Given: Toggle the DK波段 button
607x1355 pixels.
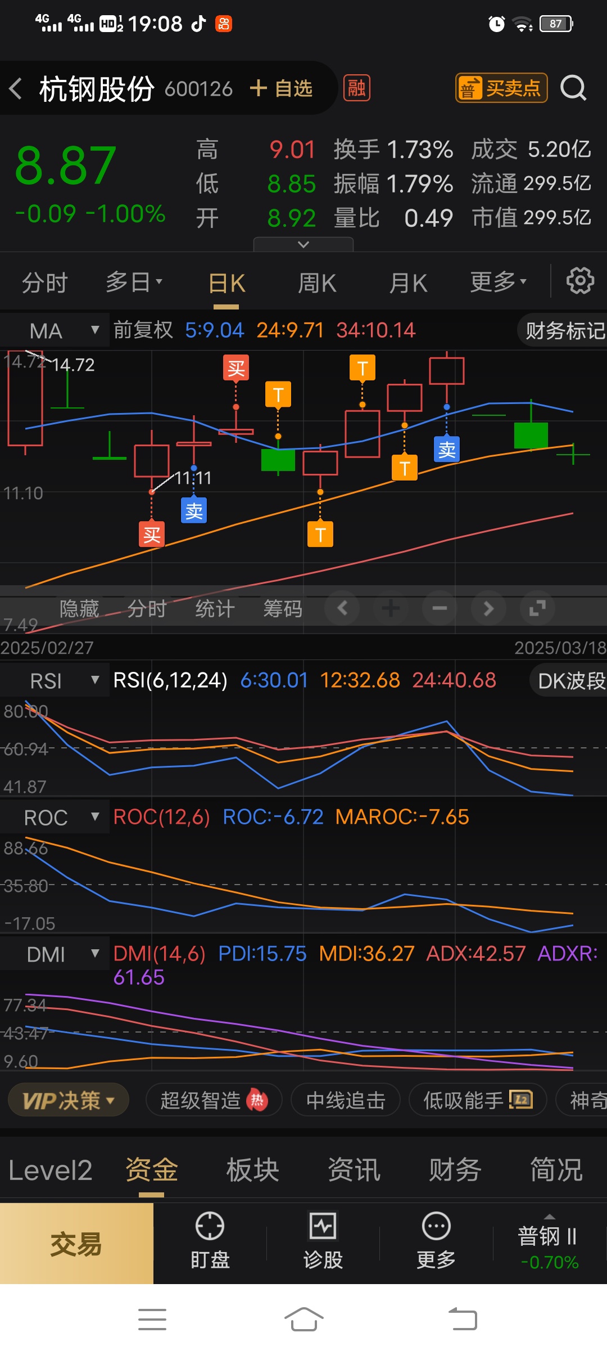Looking at the screenshot, I should (x=569, y=681).
